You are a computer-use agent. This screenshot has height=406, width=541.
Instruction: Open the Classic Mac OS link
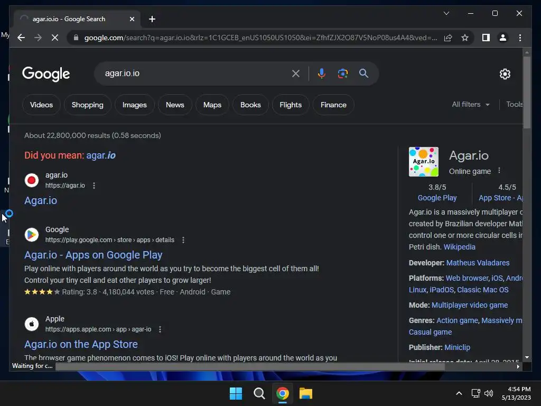(x=483, y=290)
